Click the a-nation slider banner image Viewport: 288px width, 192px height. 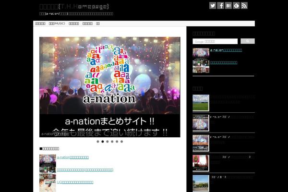110,87
